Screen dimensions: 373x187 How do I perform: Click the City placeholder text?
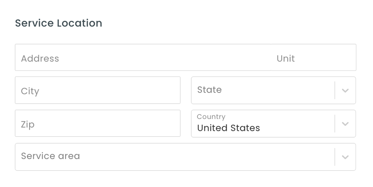pyautogui.click(x=30, y=91)
